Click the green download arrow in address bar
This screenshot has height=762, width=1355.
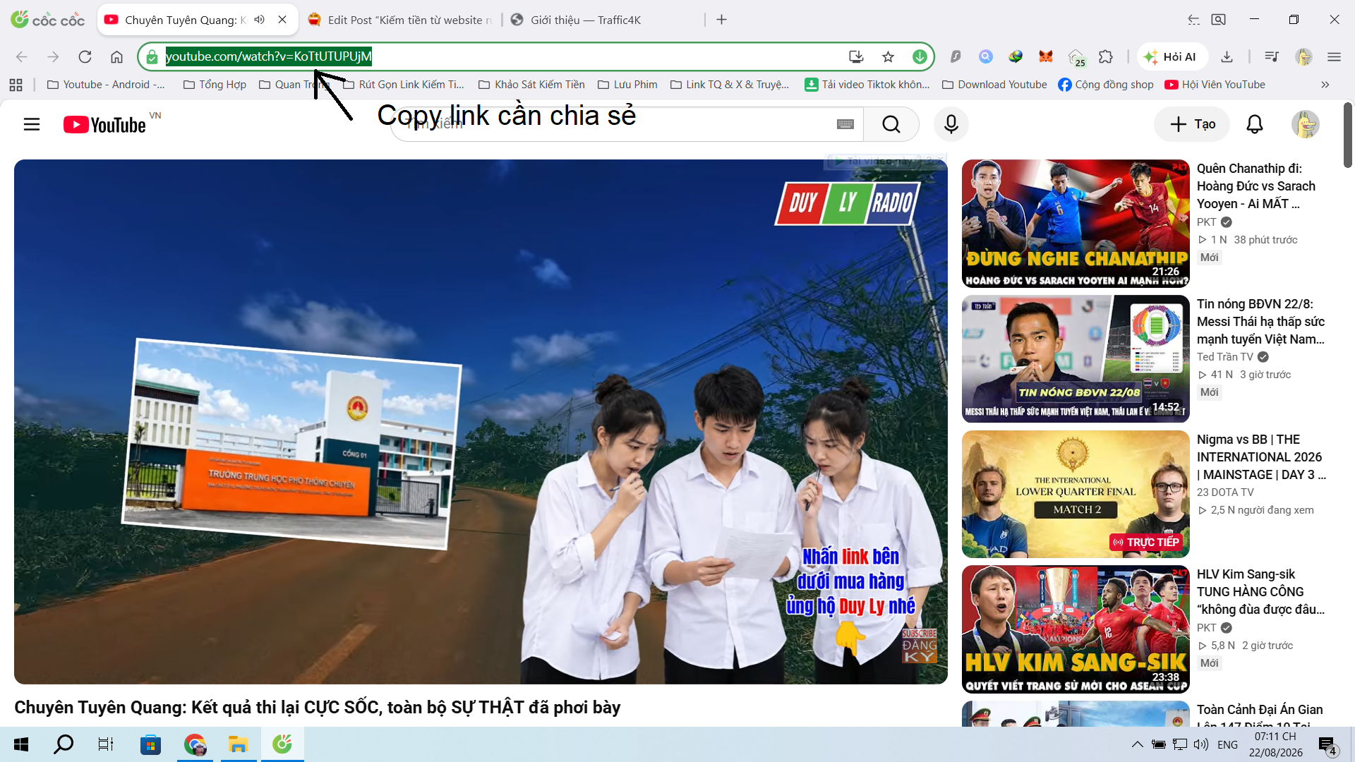click(920, 56)
